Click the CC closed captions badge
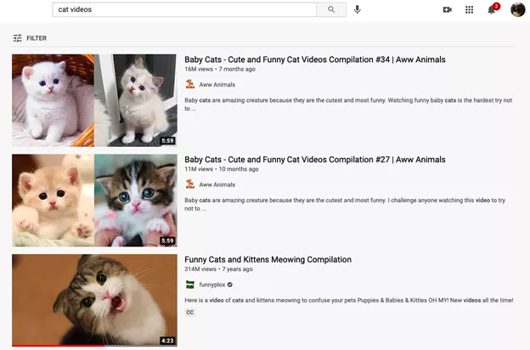Viewport: 530px width, 350px height. coord(190,312)
